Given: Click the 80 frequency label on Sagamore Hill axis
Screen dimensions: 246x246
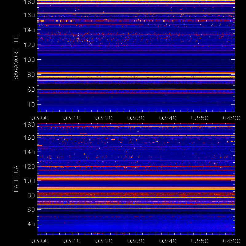Looking at the screenshot, I should pos(31,75).
